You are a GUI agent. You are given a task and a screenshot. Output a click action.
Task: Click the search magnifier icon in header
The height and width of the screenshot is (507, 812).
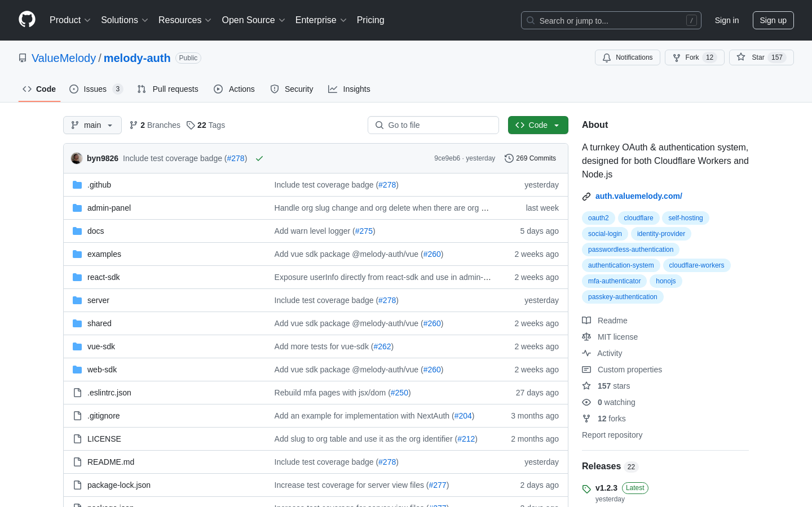tap(531, 20)
